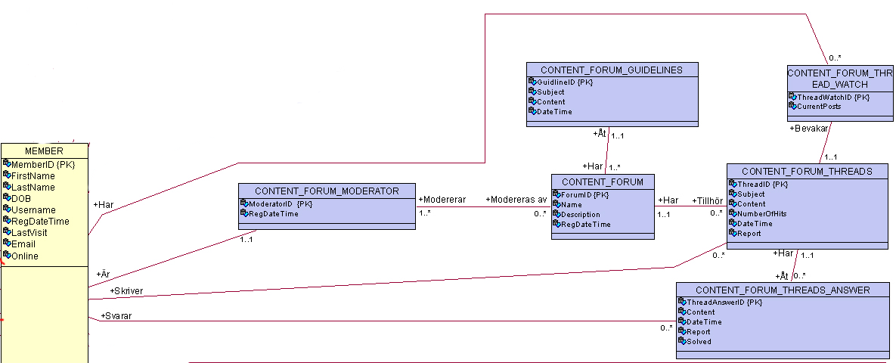The image size is (896, 363).
Task: Click the attribute icon beside MemberID
Action: [7, 164]
